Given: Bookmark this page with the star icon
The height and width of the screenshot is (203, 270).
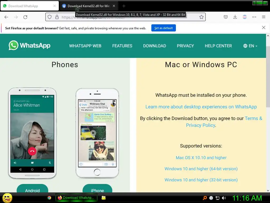Looking at the screenshot, I should pyautogui.click(x=201, y=17).
